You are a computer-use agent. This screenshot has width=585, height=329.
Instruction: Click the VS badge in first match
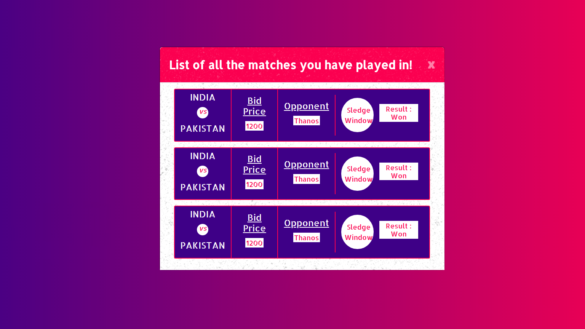pyautogui.click(x=203, y=113)
